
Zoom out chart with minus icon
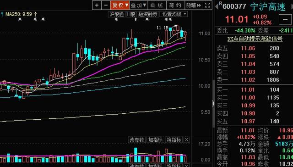point(106,5)
